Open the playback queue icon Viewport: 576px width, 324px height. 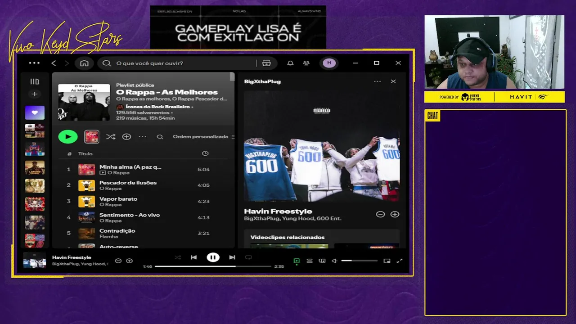tap(309, 261)
